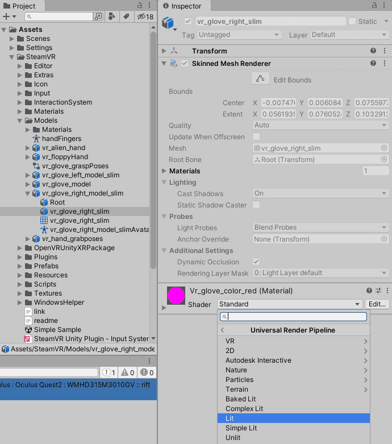
Task: Open Search by Label filter in Project
Action: point(126,16)
